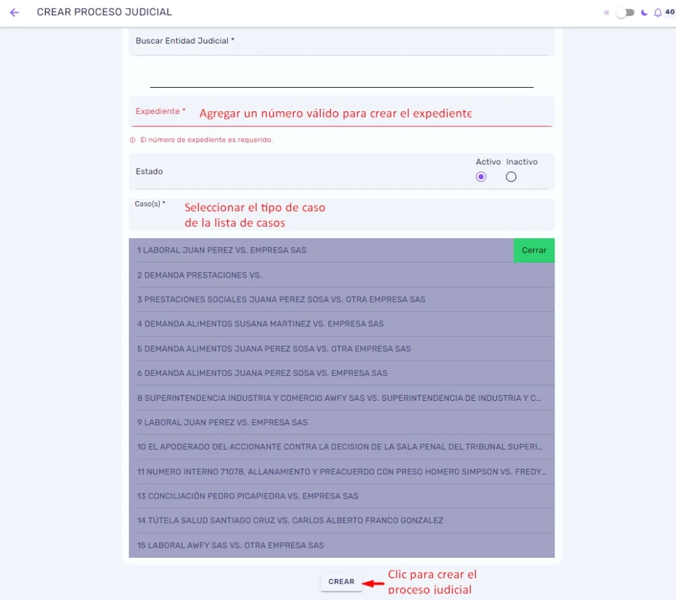This screenshot has width=676, height=600.
Task: Toggle the dark mode switch
Action: (625, 13)
